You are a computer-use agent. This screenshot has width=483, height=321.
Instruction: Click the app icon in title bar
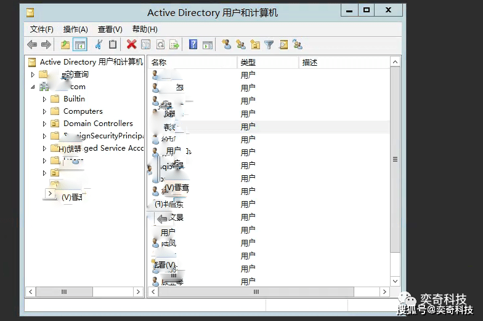click(x=30, y=12)
